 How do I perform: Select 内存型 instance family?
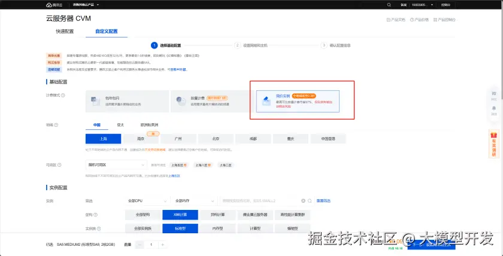(x=218, y=228)
